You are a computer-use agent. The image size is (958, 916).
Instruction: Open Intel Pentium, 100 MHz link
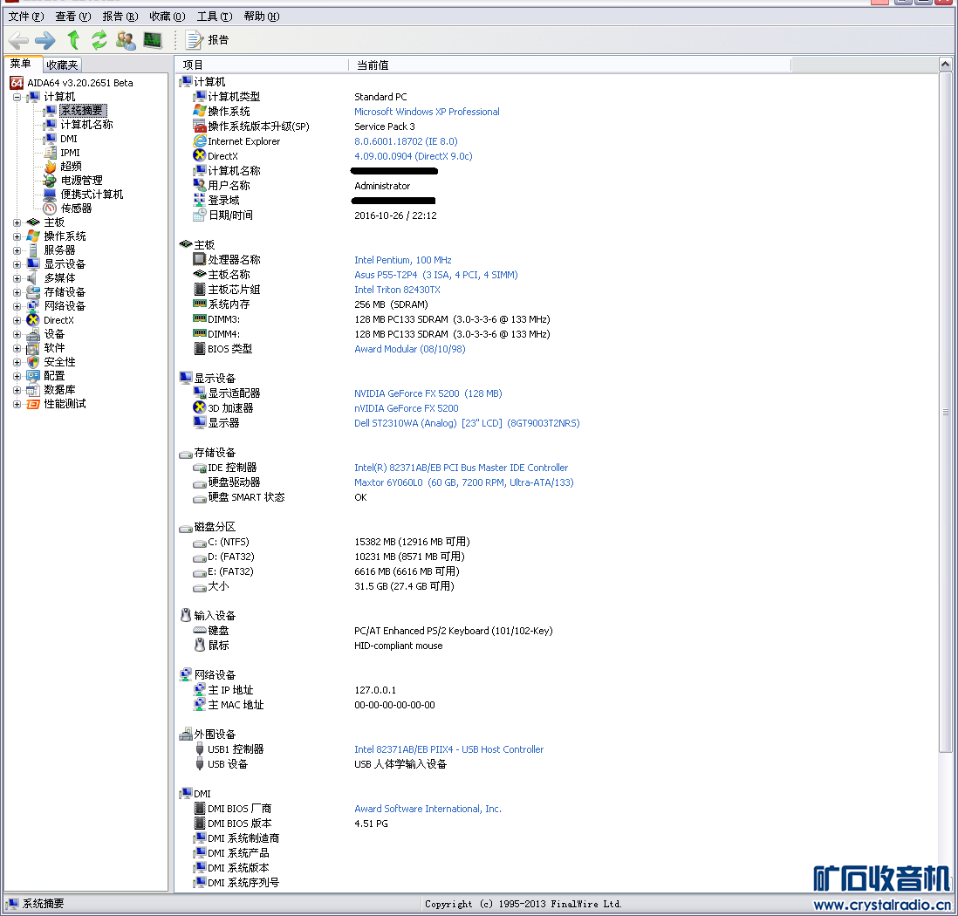(402, 260)
